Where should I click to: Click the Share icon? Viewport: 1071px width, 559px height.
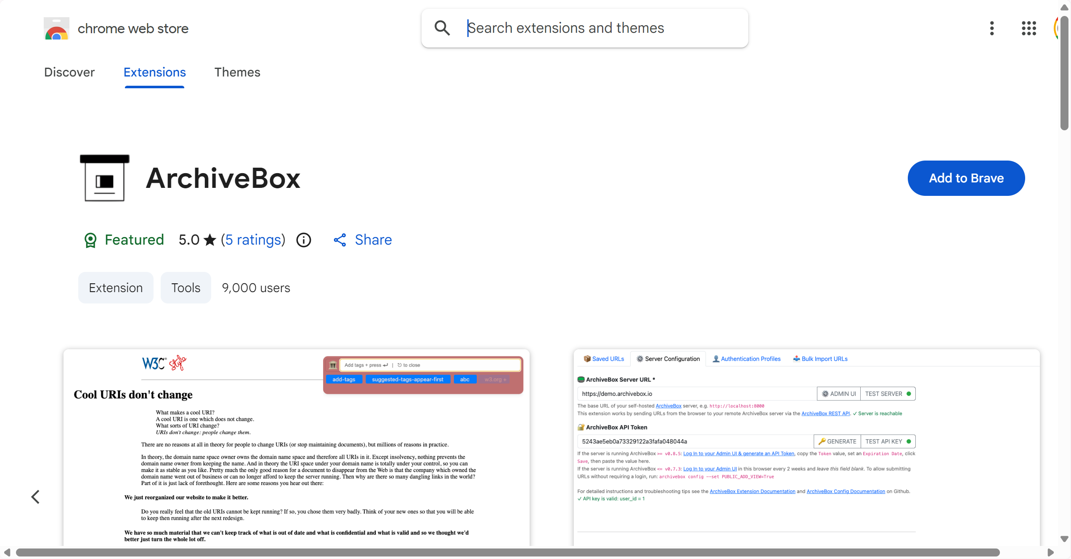pos(340,240)
